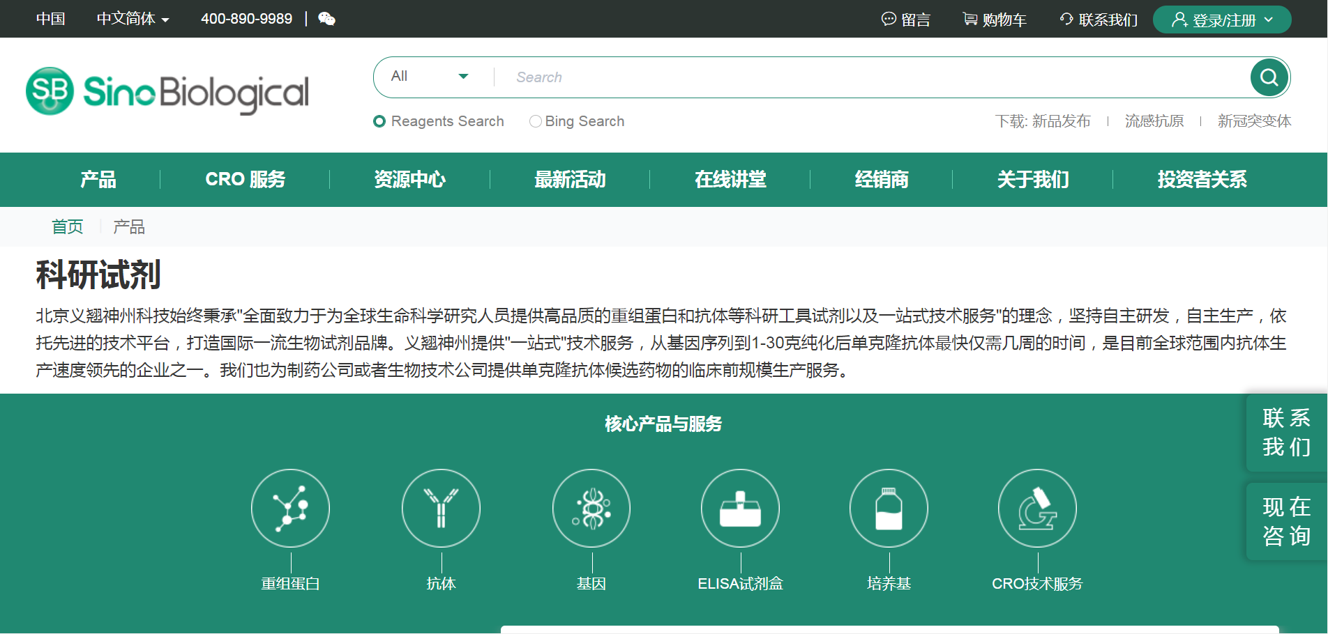Expand the All category search dropdown
The image size is (1328, 634).
[429, 77]
